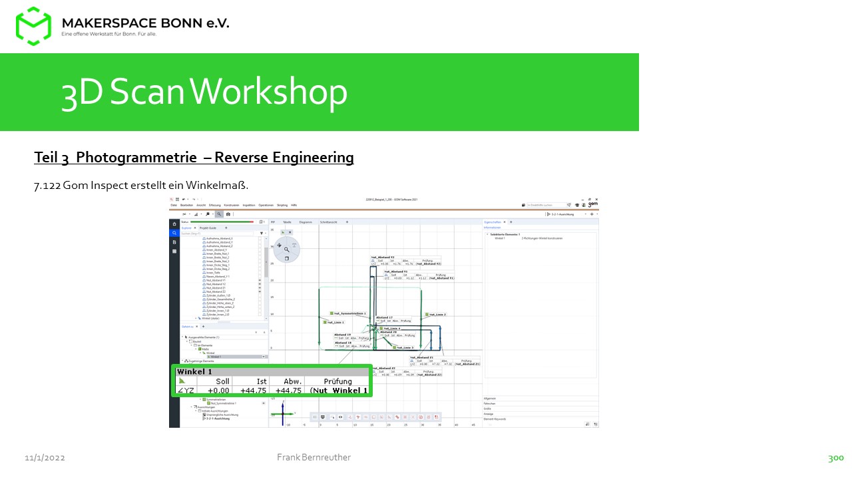852x479 pixels.
Task: Click the camera snapshot toolbar icon
Action: [x=228, y=214]
